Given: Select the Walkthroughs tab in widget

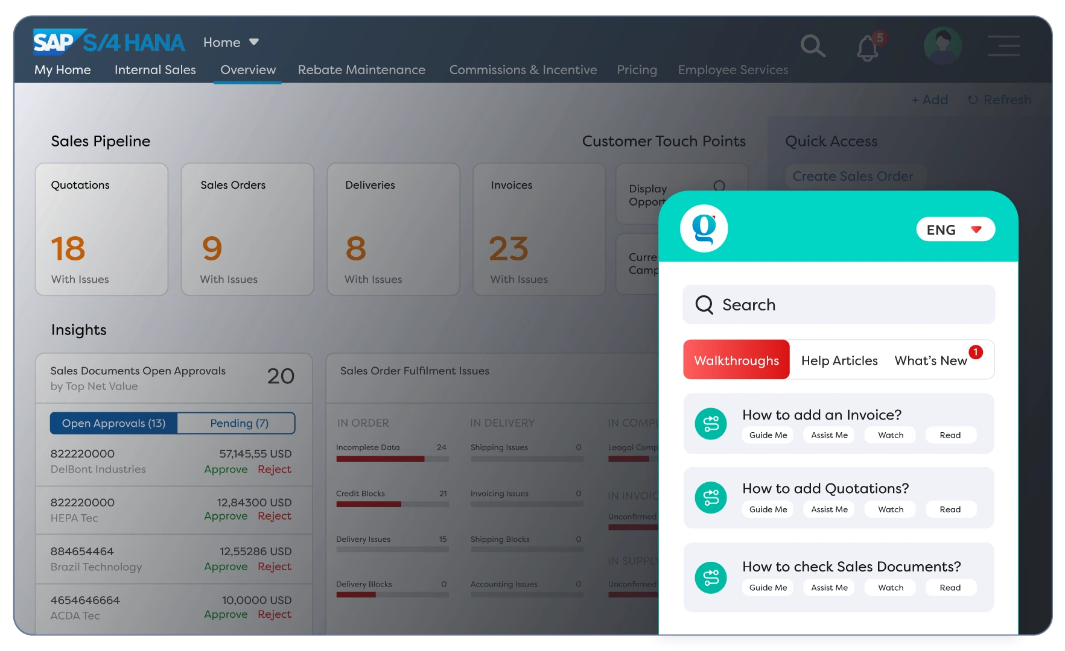Looking at the screenshot, I should (736, 360).
